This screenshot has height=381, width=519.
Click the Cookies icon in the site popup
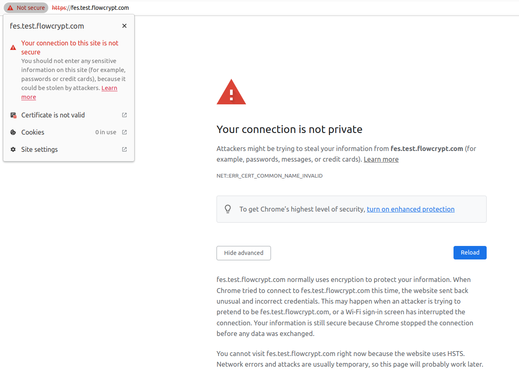click(13, 132)
